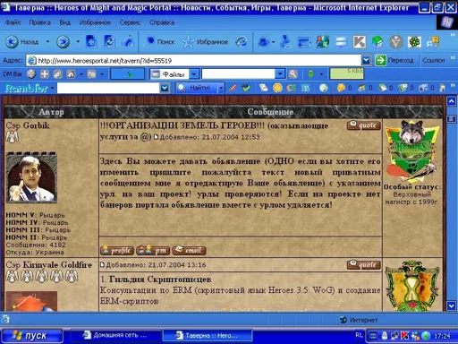
Task: Click the red Kaspersky K tray icon
Action: pyautogui.click(x=404, y=336)
